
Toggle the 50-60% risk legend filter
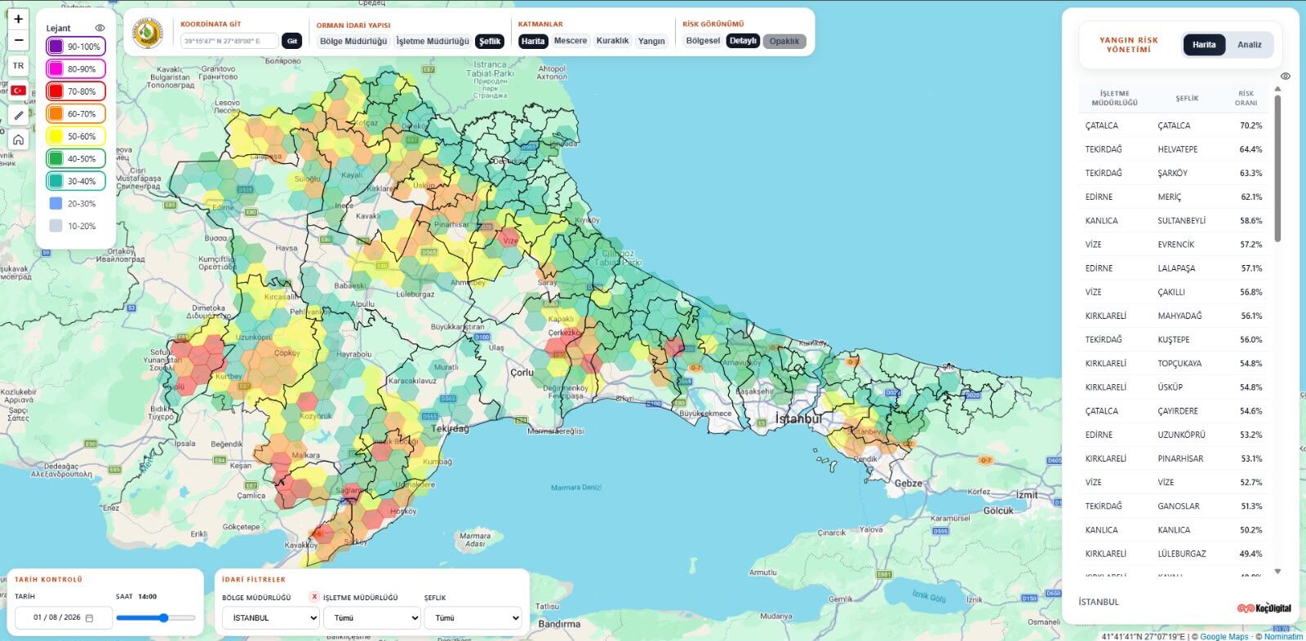(76, 136)
